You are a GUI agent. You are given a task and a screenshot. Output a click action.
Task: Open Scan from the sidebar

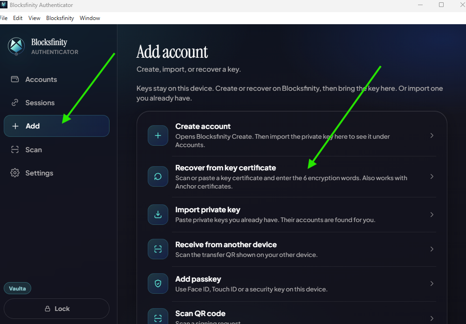[x=56, y=150]
